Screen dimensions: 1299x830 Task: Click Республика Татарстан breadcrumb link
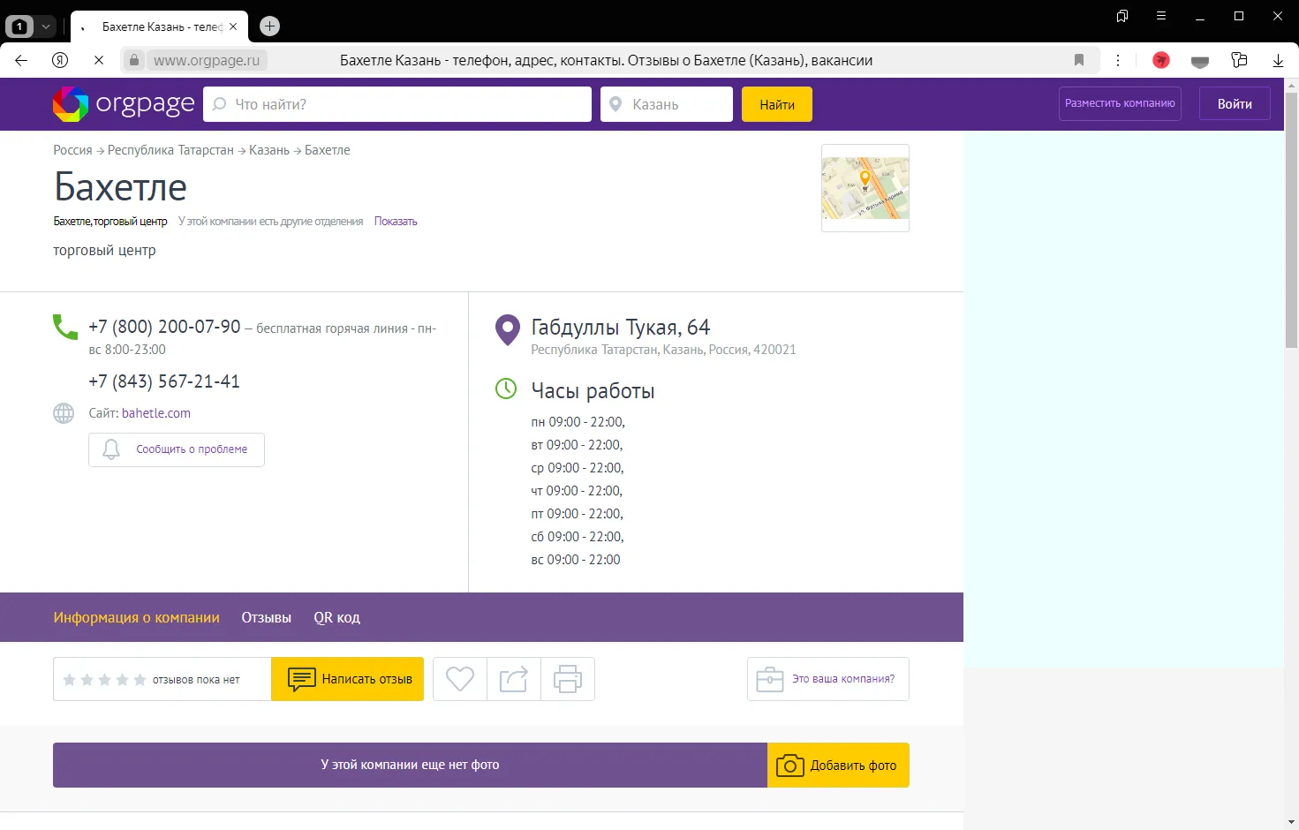170,150
